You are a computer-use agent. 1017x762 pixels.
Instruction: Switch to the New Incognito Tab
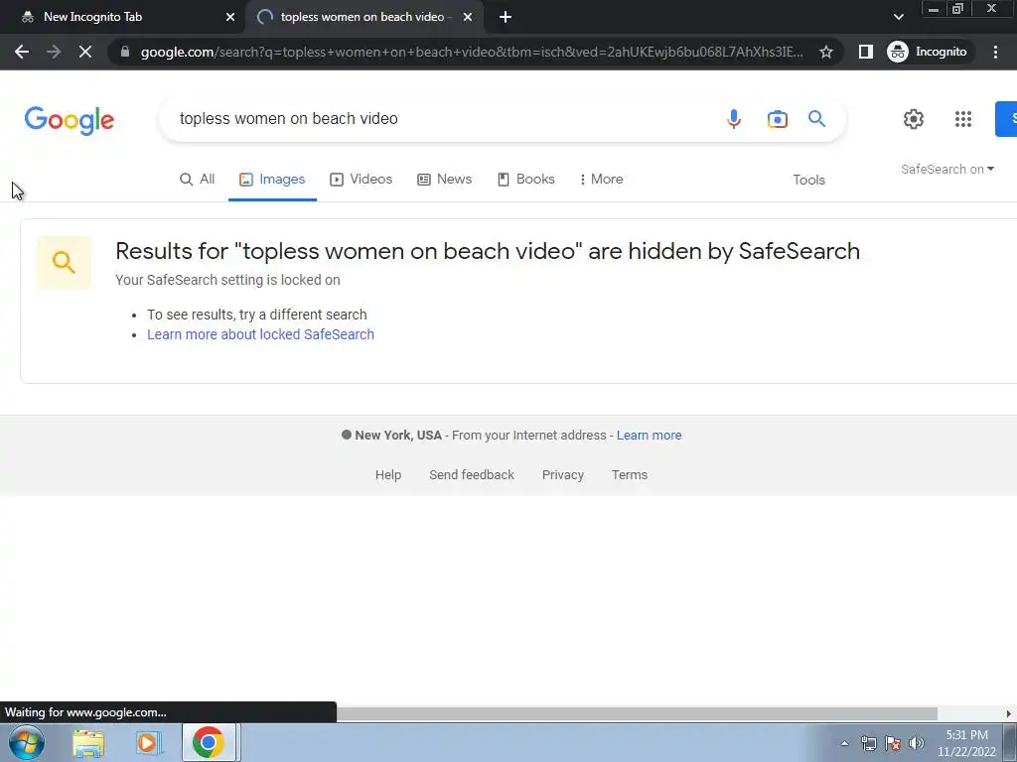coord(122,18)
